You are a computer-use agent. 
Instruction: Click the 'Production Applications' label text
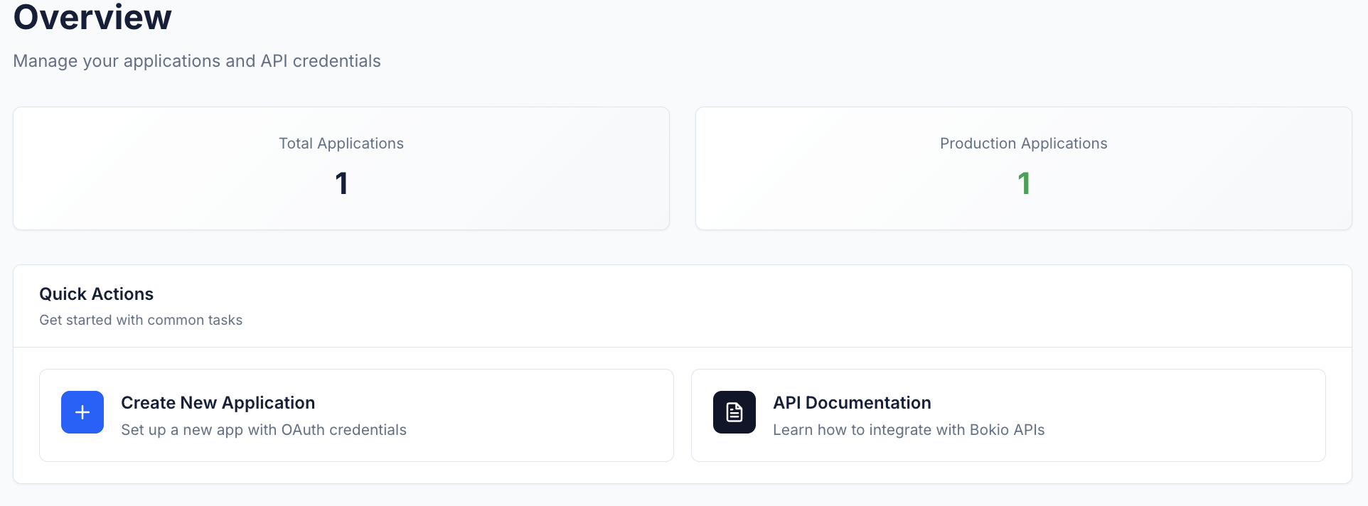(1024, 144)
